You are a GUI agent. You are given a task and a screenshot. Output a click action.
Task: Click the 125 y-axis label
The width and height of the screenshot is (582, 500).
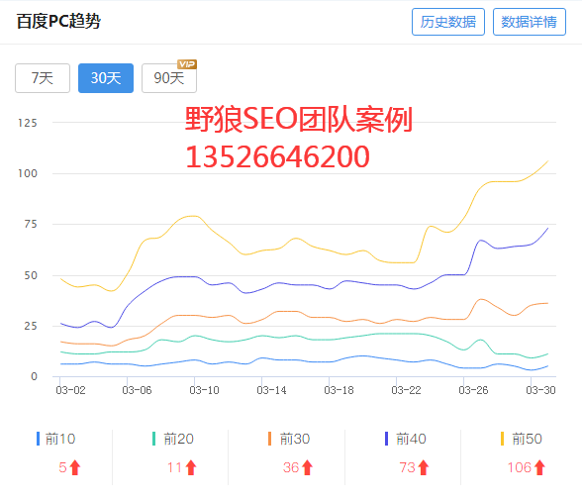[28, 123]
